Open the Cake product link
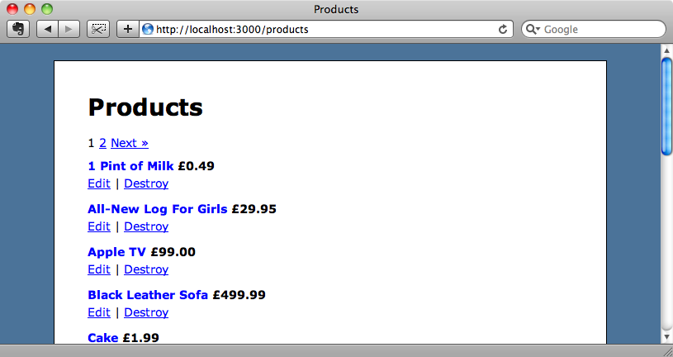Image resolution: width=673 pixels, height=357 pixels. (x=102, y=338)
